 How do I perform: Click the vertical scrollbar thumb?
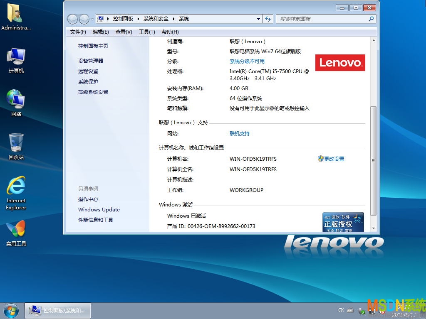(x=374, y=161)
